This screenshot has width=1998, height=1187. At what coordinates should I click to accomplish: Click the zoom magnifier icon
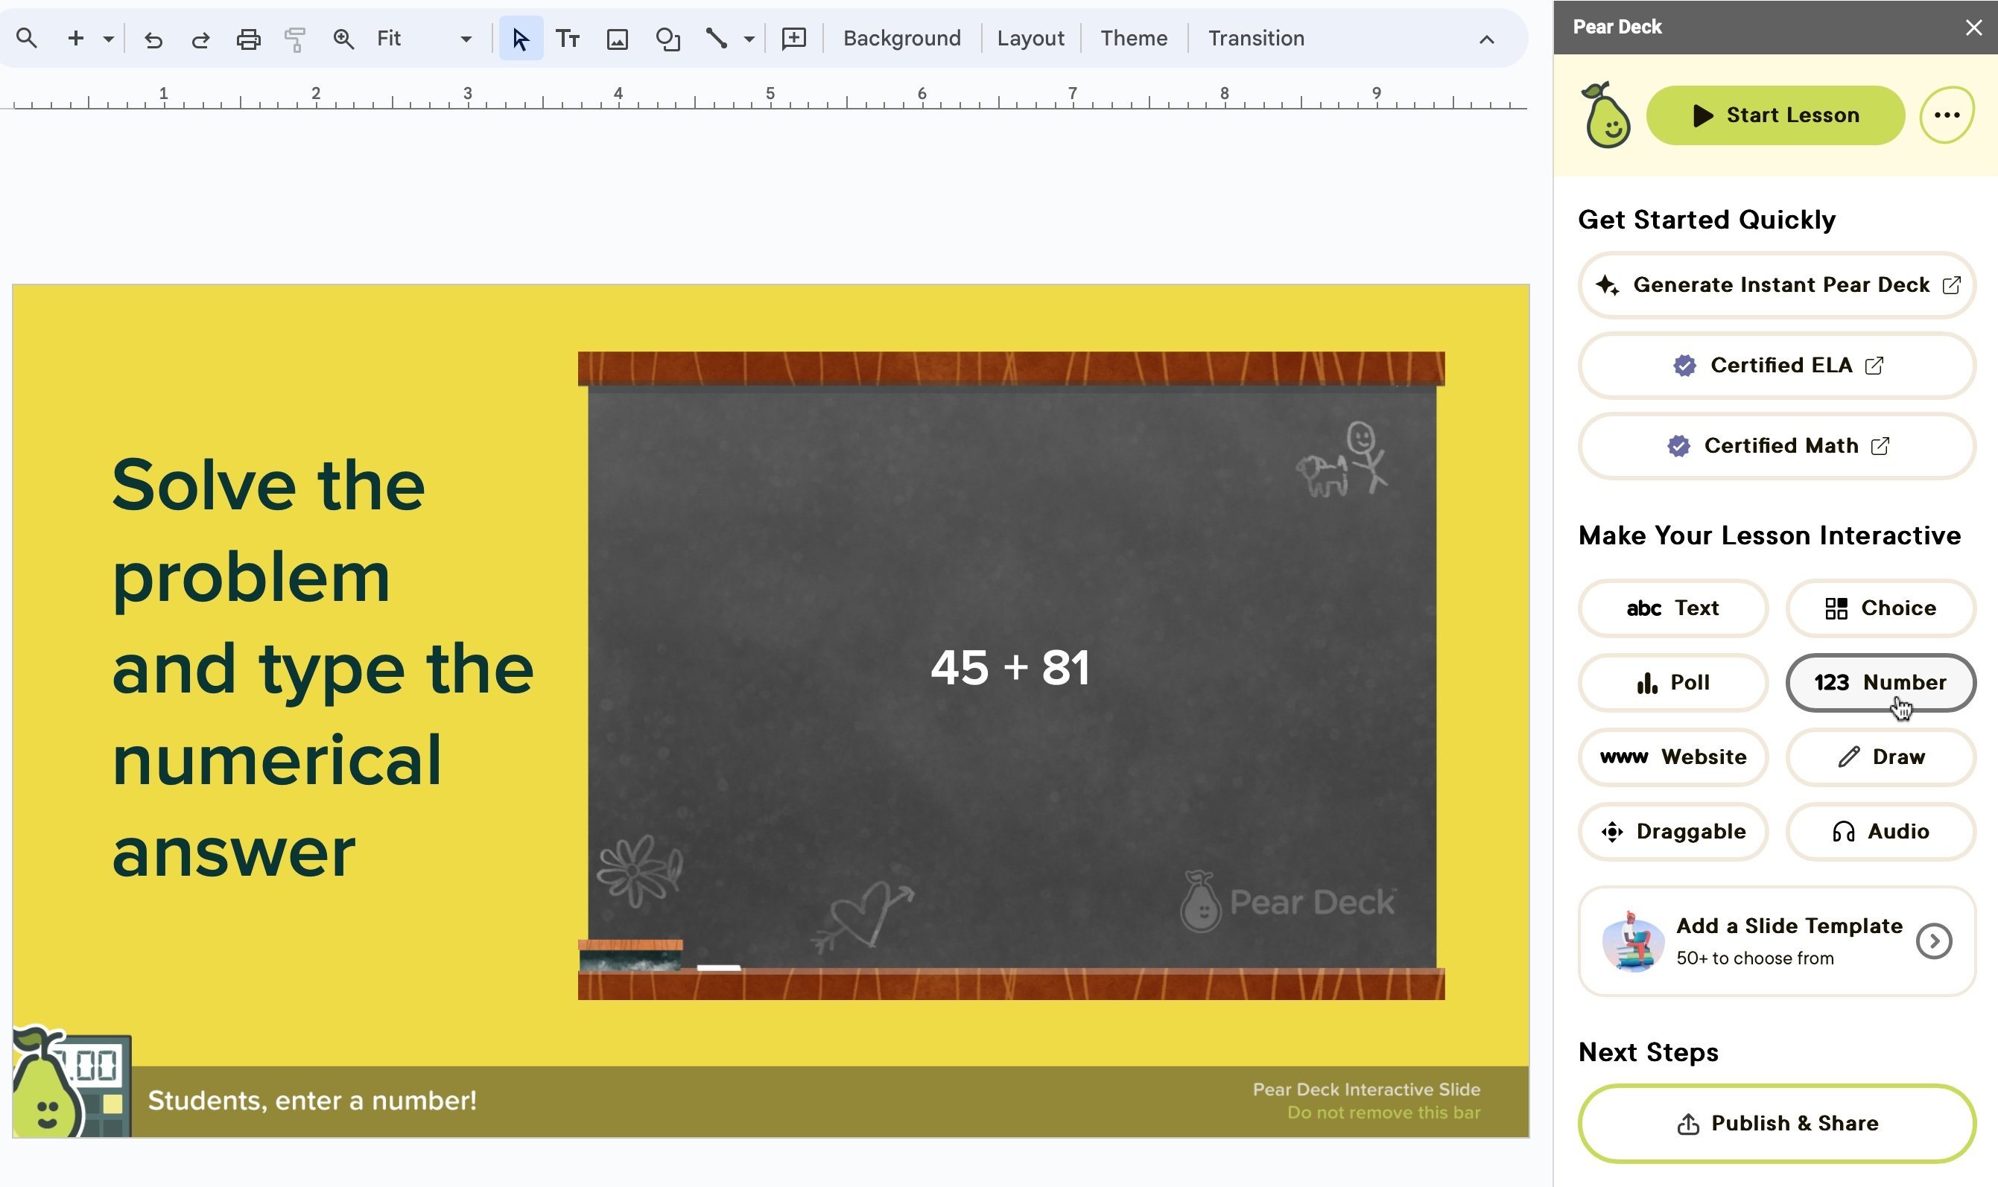pyautogui.click(x=343, y=39)
